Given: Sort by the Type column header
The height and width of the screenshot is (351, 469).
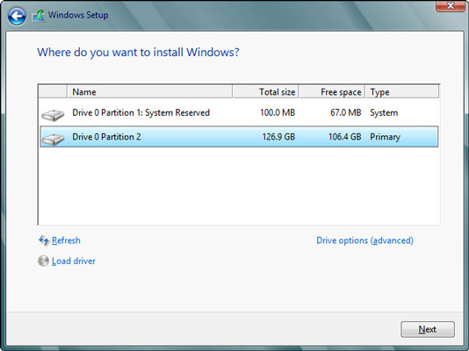Looking at the screenshot, I should click(402, 92).
